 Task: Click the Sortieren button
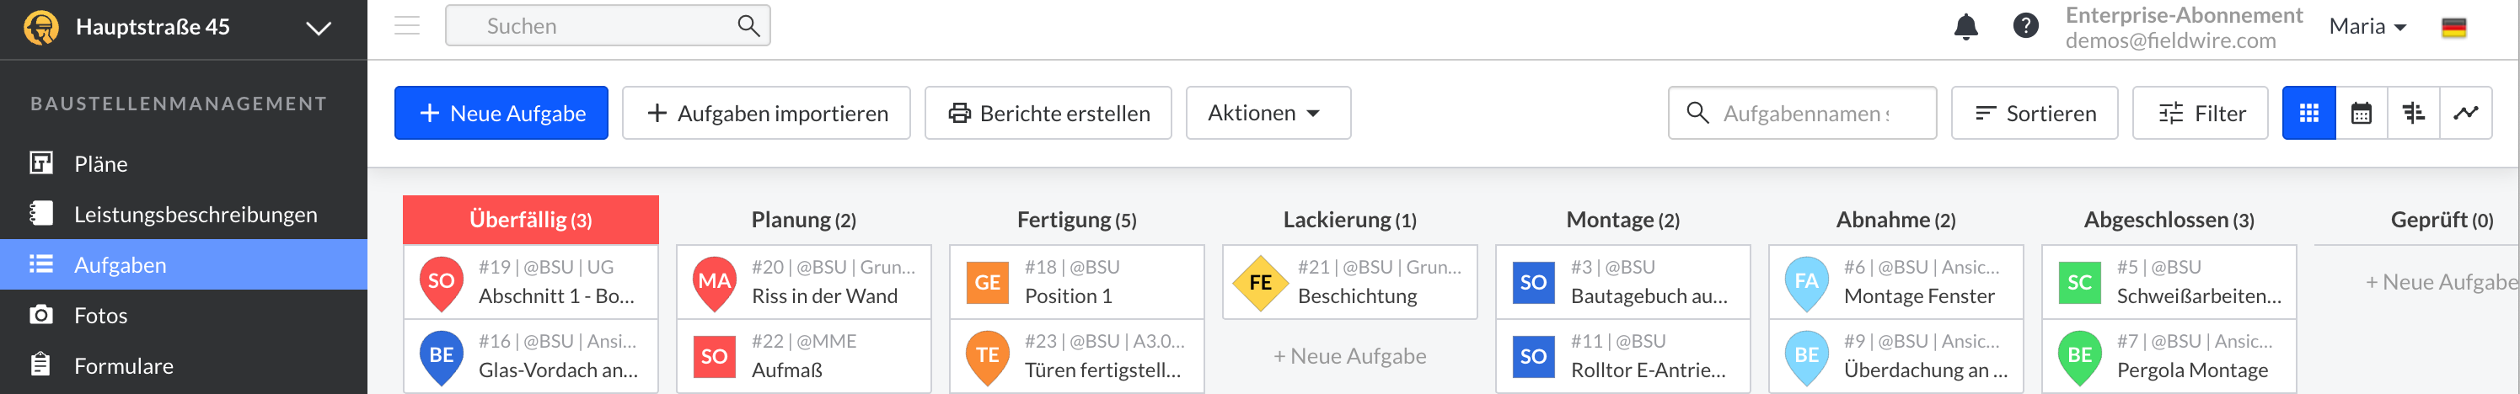2035,114
